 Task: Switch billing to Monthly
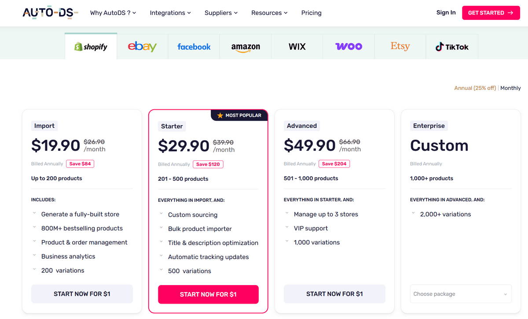pos(510,88)
